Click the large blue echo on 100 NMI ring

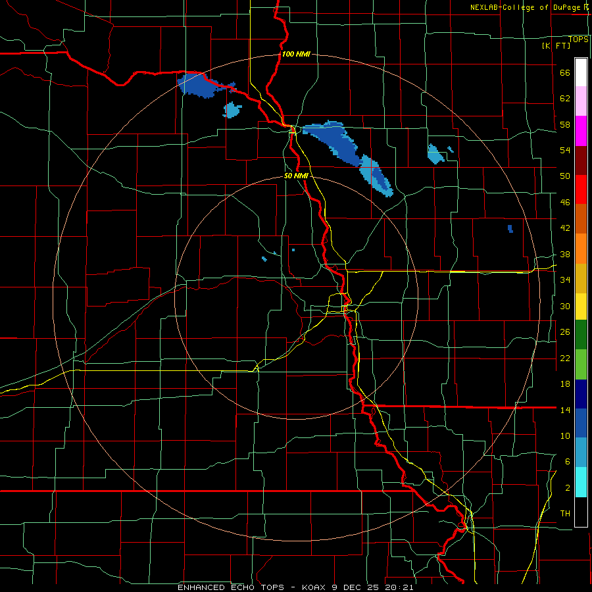(201, 86)
